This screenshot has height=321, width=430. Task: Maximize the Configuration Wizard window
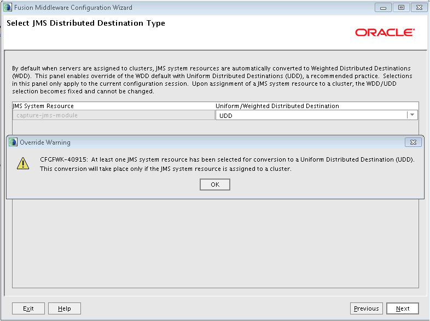[x=401, y=8]
